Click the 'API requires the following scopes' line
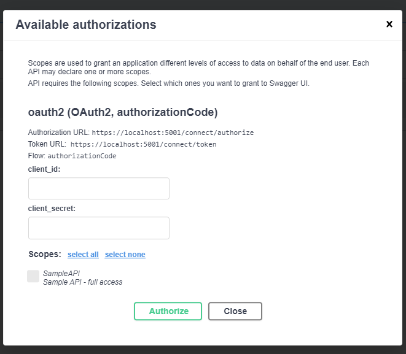This screenshot has width=406, height=354. pyautogui.click(x=169, y=83)
